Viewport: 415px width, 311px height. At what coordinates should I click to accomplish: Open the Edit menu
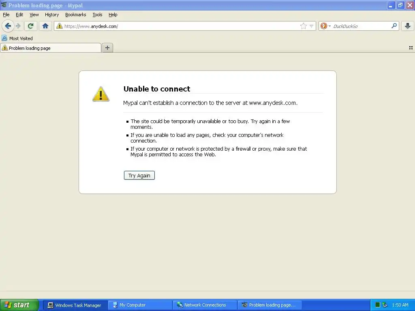tap(19, 15)
